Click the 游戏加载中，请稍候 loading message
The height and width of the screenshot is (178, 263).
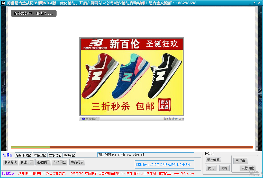coord(33,13)
